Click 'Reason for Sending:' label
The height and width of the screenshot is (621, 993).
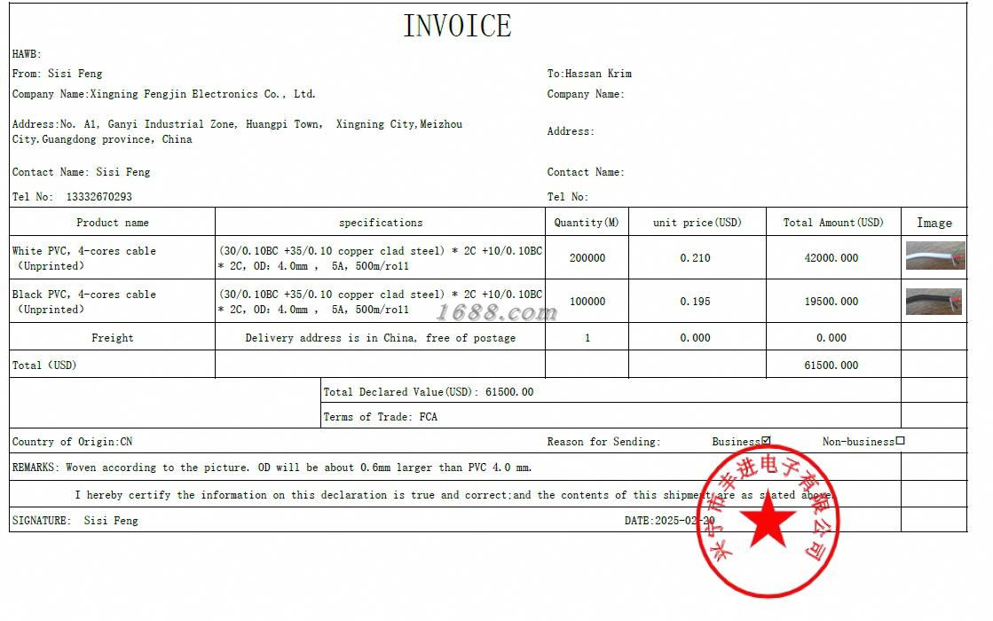pos(604,442)
